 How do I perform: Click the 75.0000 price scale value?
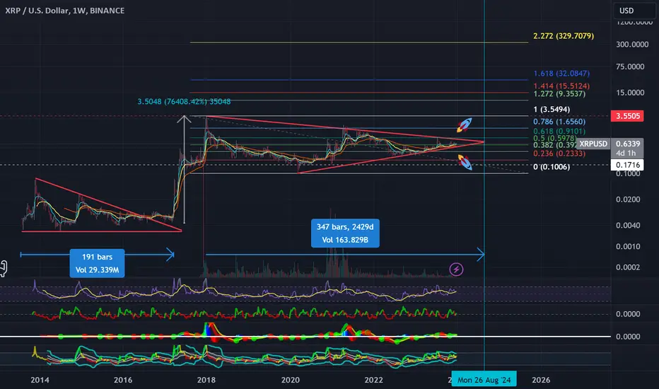click(630, 66)
